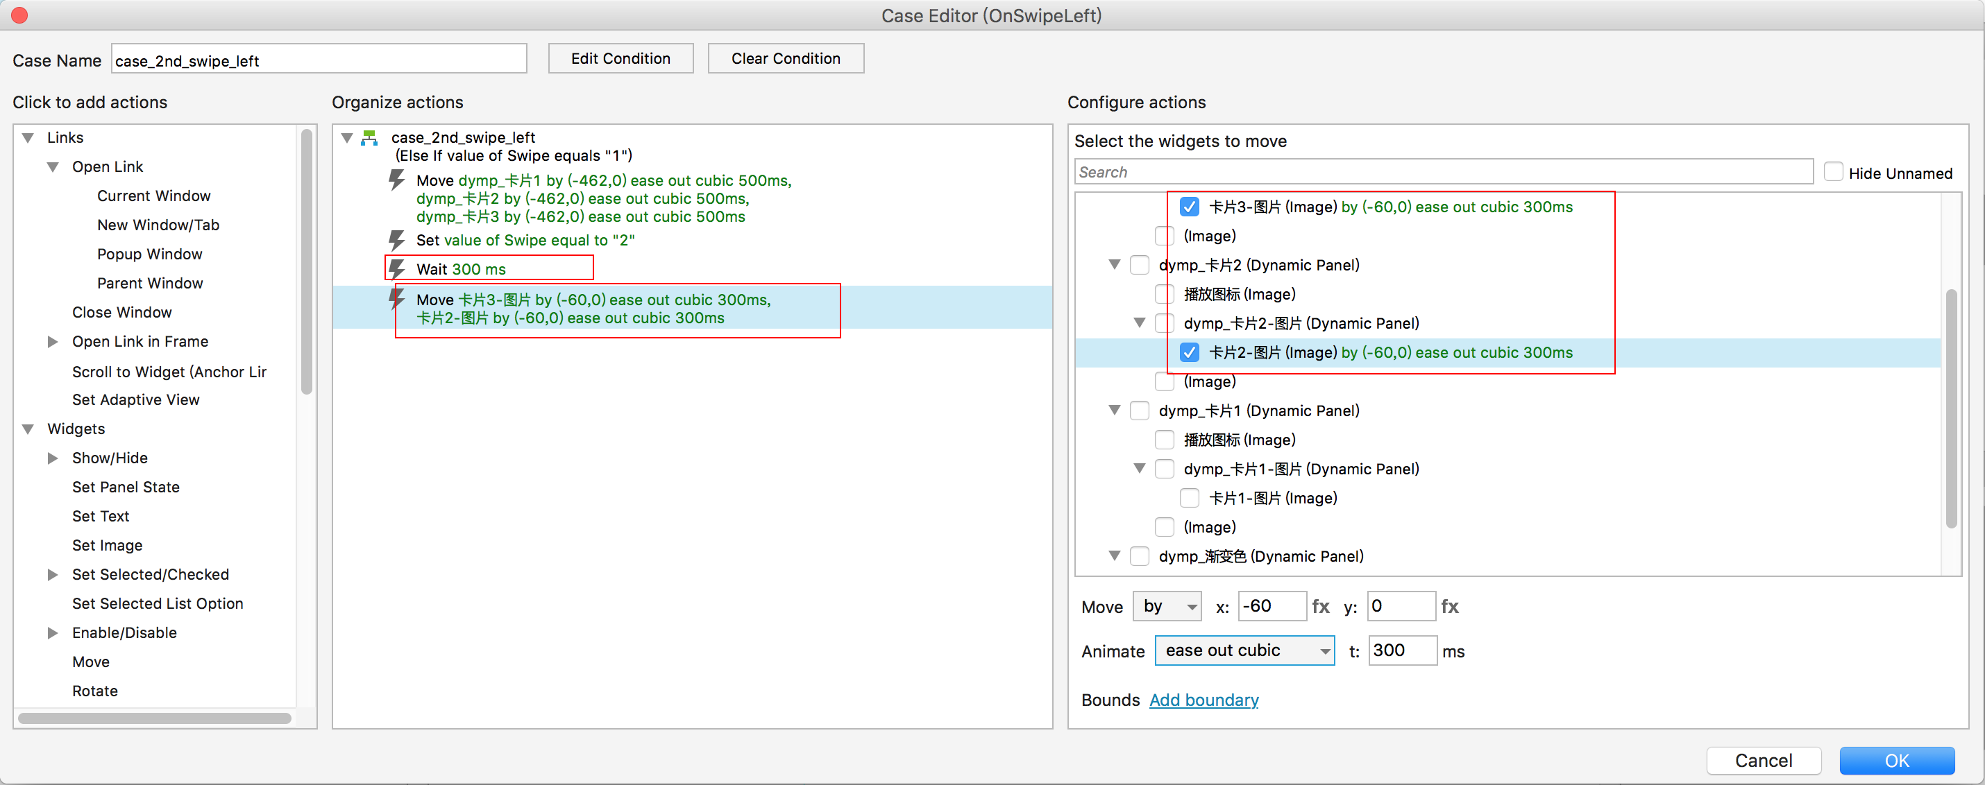Select Rotate action in list
The height and width of the screenshot is (785, 1985).
[x=95, y=691]
